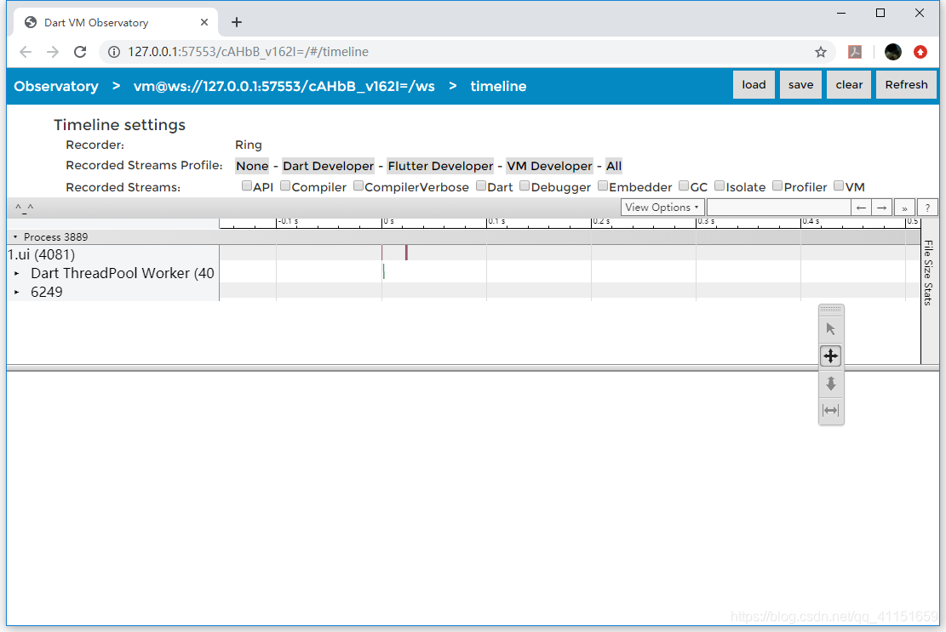Expand the Dart ThreadPool Worker row

[17, 274]
